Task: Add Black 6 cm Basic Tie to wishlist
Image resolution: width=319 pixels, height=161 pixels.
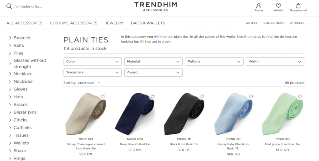Action: coord(202,96)
